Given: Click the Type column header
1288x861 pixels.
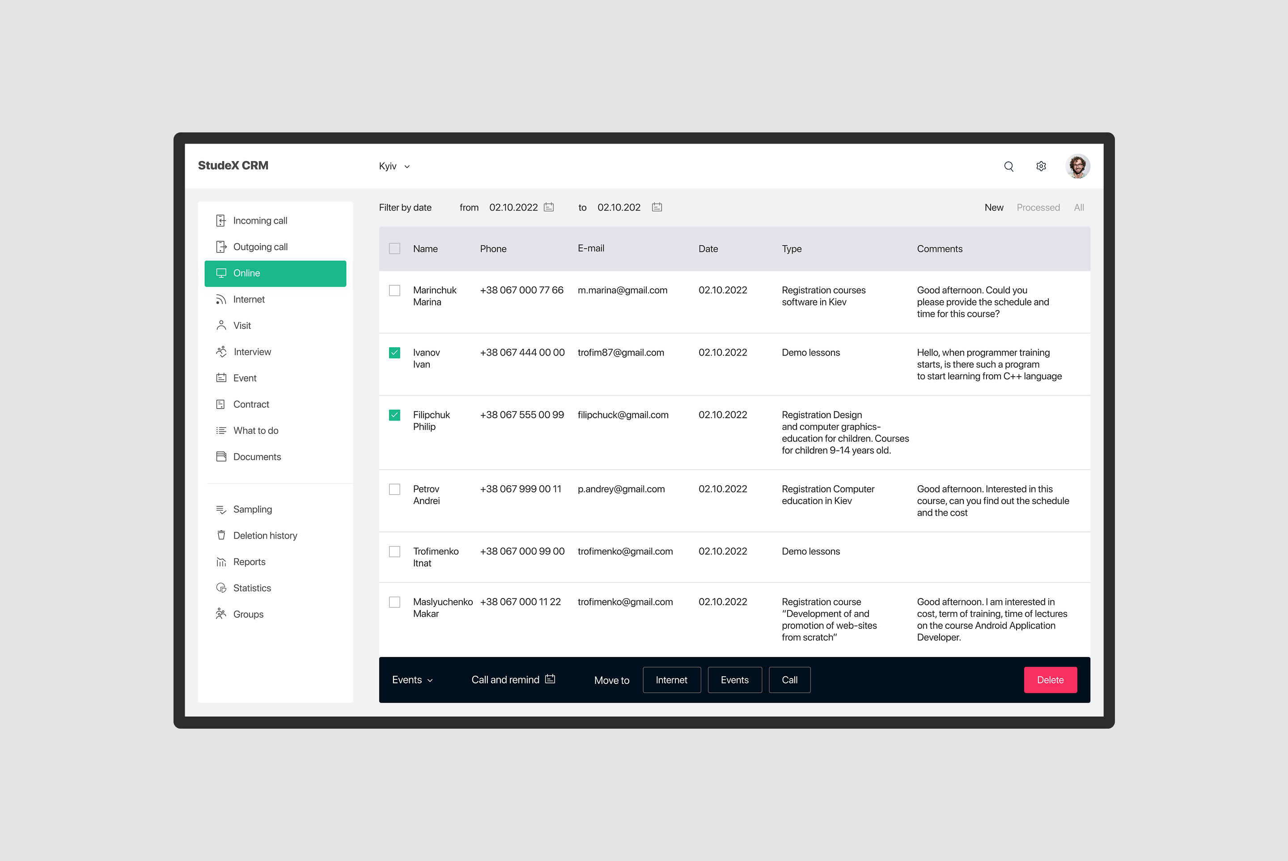Looking at the screenshot, I should pos(792,249).
